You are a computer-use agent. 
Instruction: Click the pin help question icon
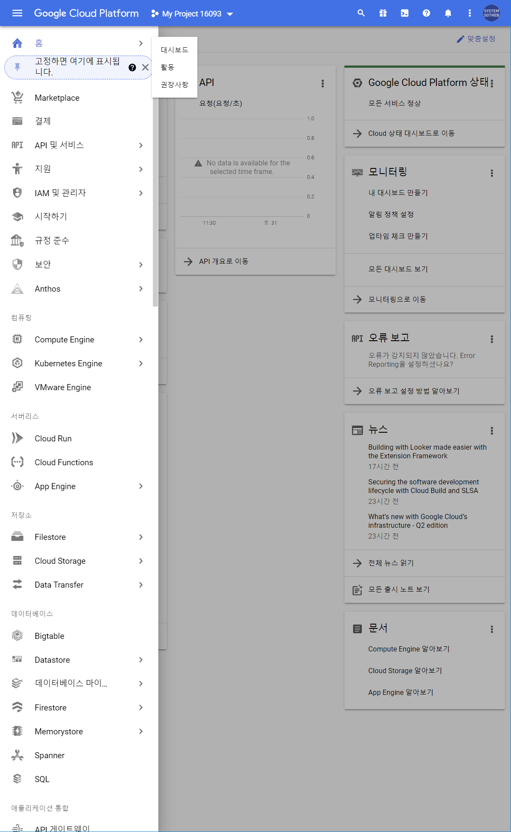[132, 67]
